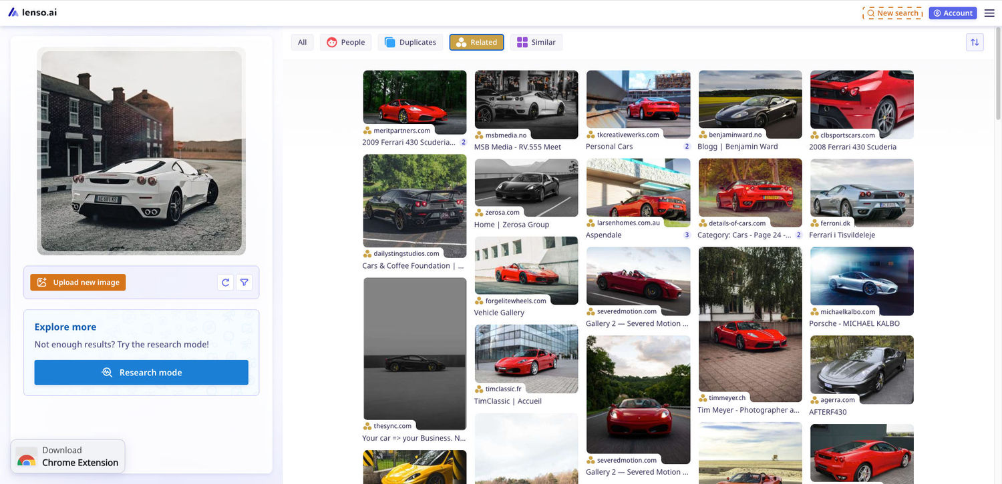
Task: Select the Similar category tab
Action: point(536,42)
